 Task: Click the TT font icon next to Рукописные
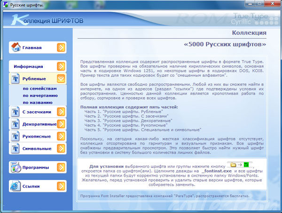[15, 136]
